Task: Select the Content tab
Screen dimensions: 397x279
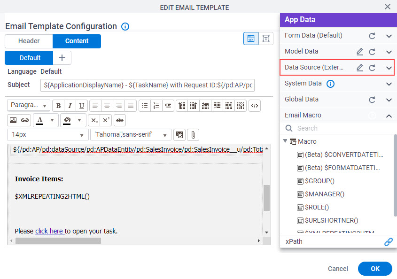Action: point(77,41)
